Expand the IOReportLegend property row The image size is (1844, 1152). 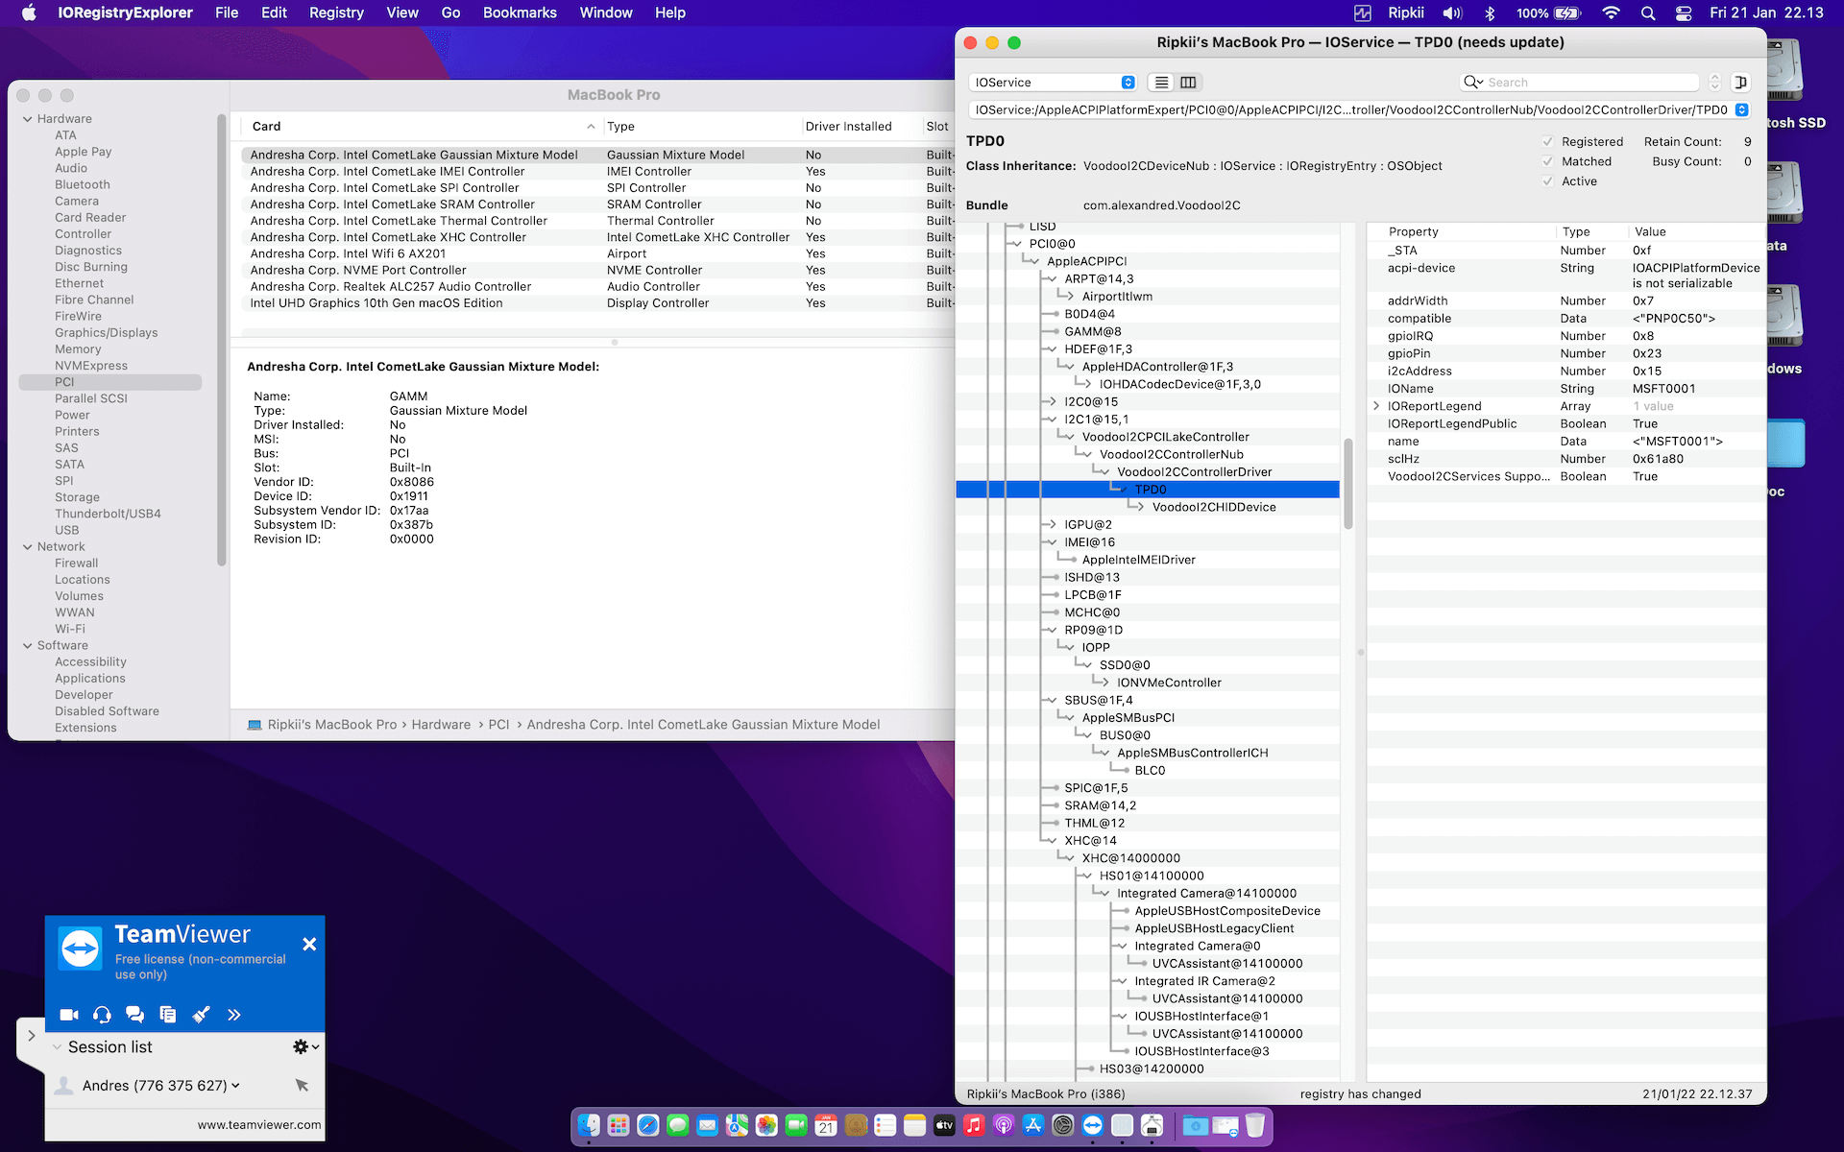pos(1376,406)
